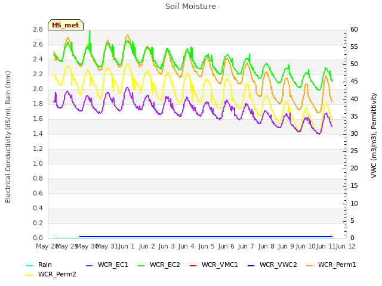Toggle the WCR_Perm1 legend entry
Screen dimensions: 382x286
click(331, 265)
